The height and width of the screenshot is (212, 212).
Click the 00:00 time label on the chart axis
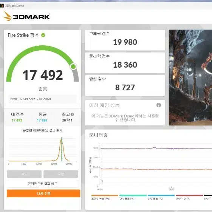click(x=100, y=189)
